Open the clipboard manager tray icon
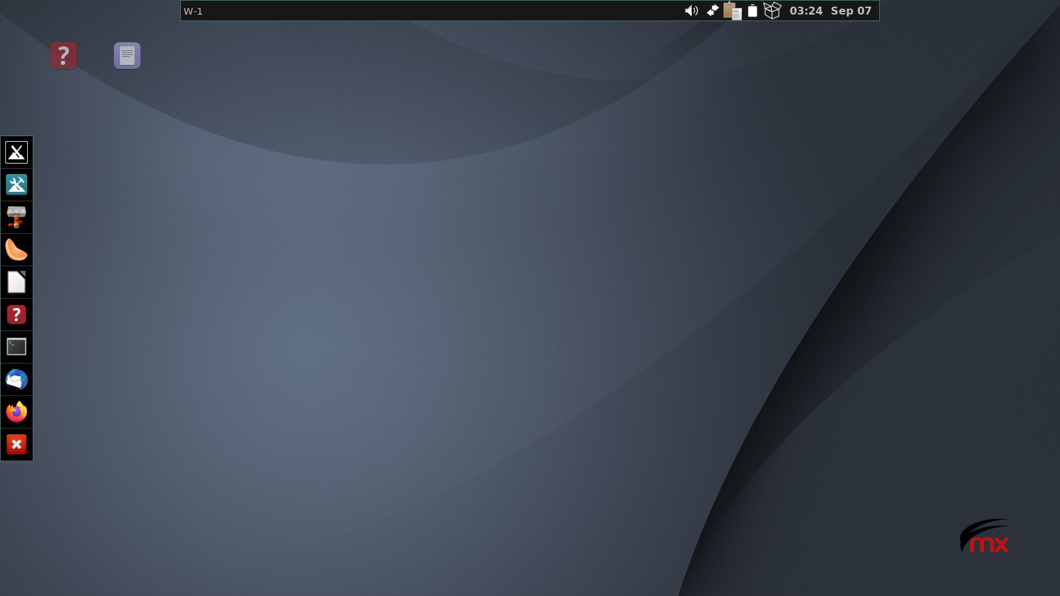 [x=732, y=11]
